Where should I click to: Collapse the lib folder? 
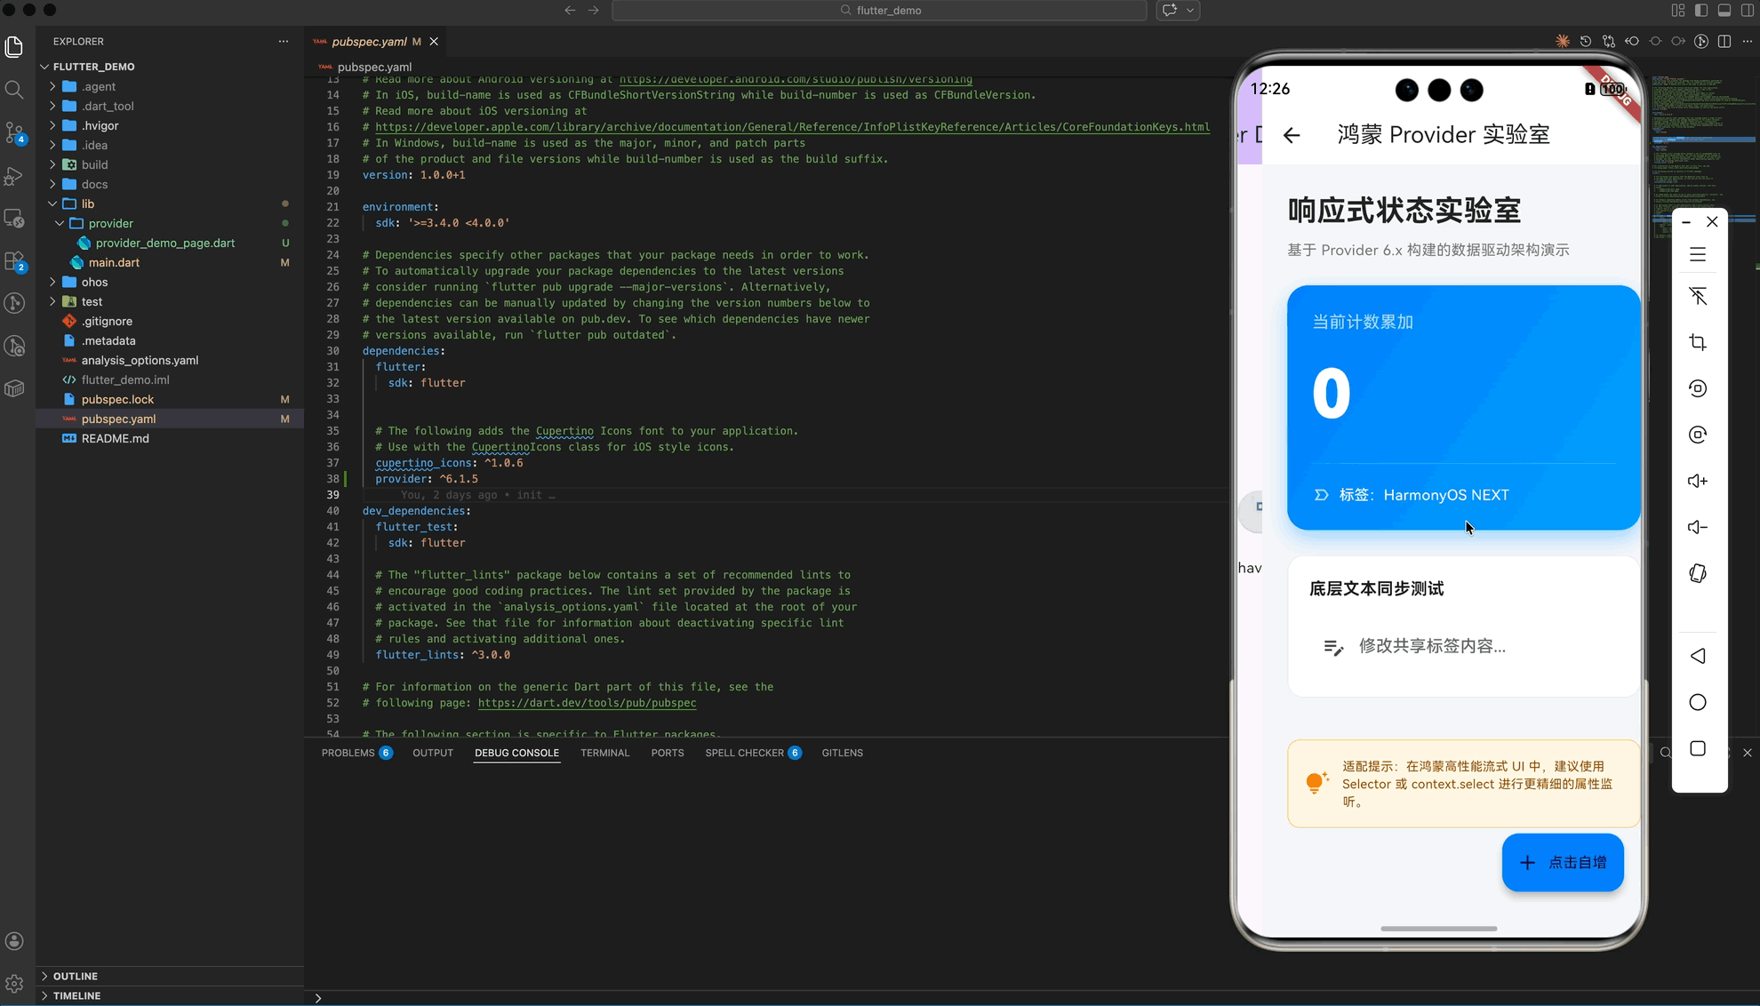point(87,204)
